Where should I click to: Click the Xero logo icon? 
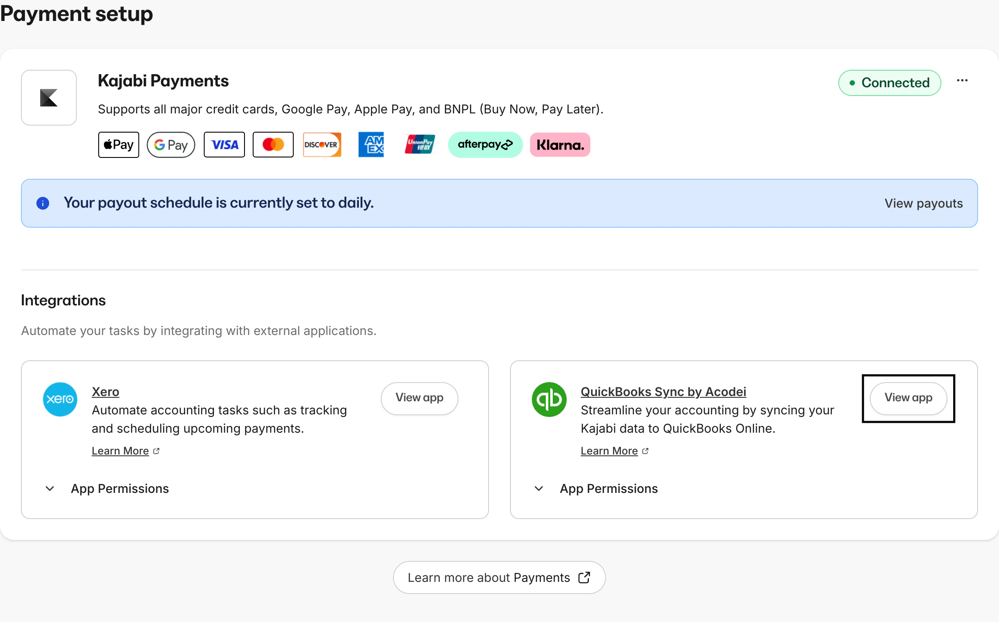tap(60, 400)
